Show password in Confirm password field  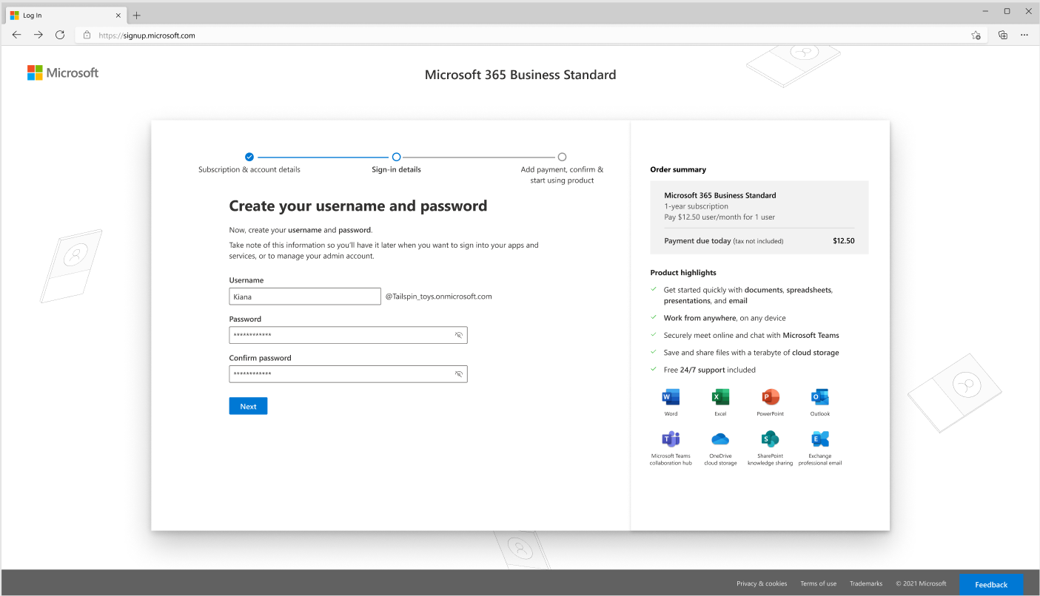pos(459,374)
